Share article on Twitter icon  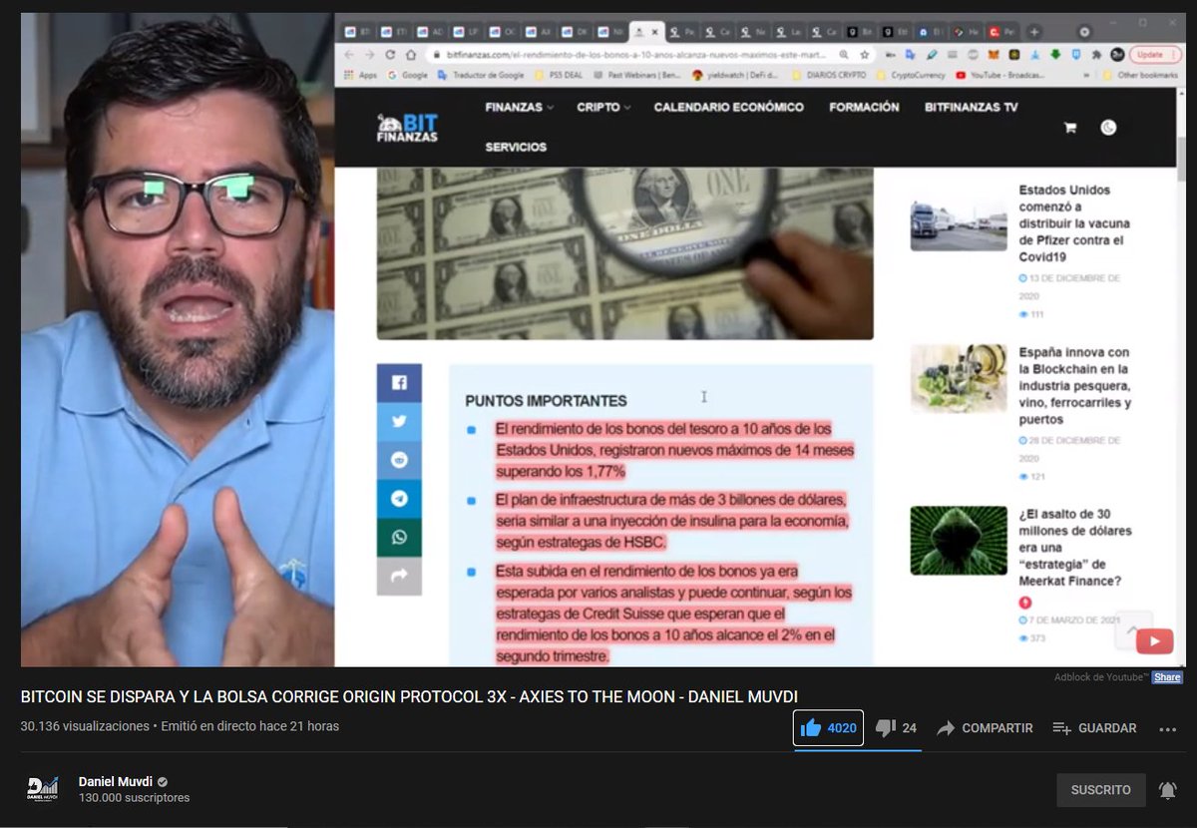coord(399,421)
